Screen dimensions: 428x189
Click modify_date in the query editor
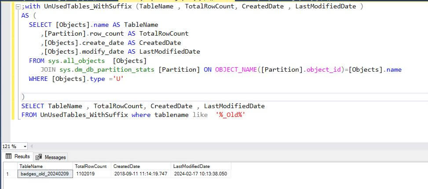click(103, 52)
